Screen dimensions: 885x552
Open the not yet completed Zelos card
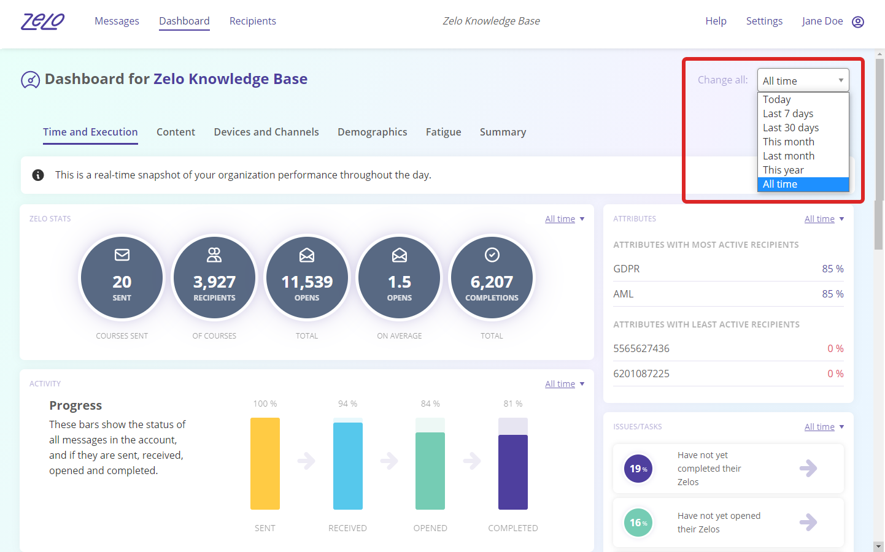click(x=728, y=469)
